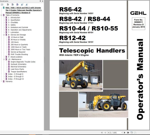
Task: Open the 7 - Lubrication bookmark
Action: pyautogui.click(x=13, y=32)
